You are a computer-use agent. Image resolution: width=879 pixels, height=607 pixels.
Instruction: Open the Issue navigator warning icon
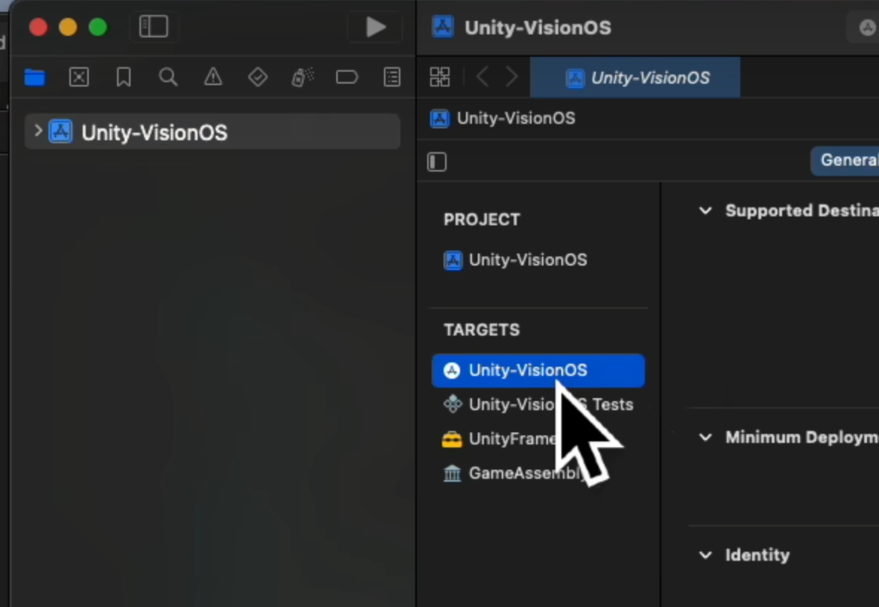click(213, 77)
